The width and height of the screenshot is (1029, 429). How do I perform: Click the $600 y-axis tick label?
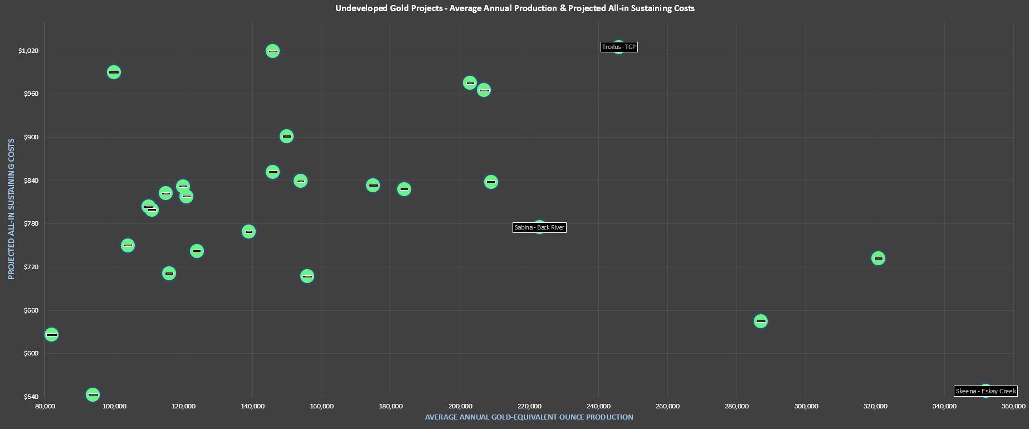coord(30,353)
